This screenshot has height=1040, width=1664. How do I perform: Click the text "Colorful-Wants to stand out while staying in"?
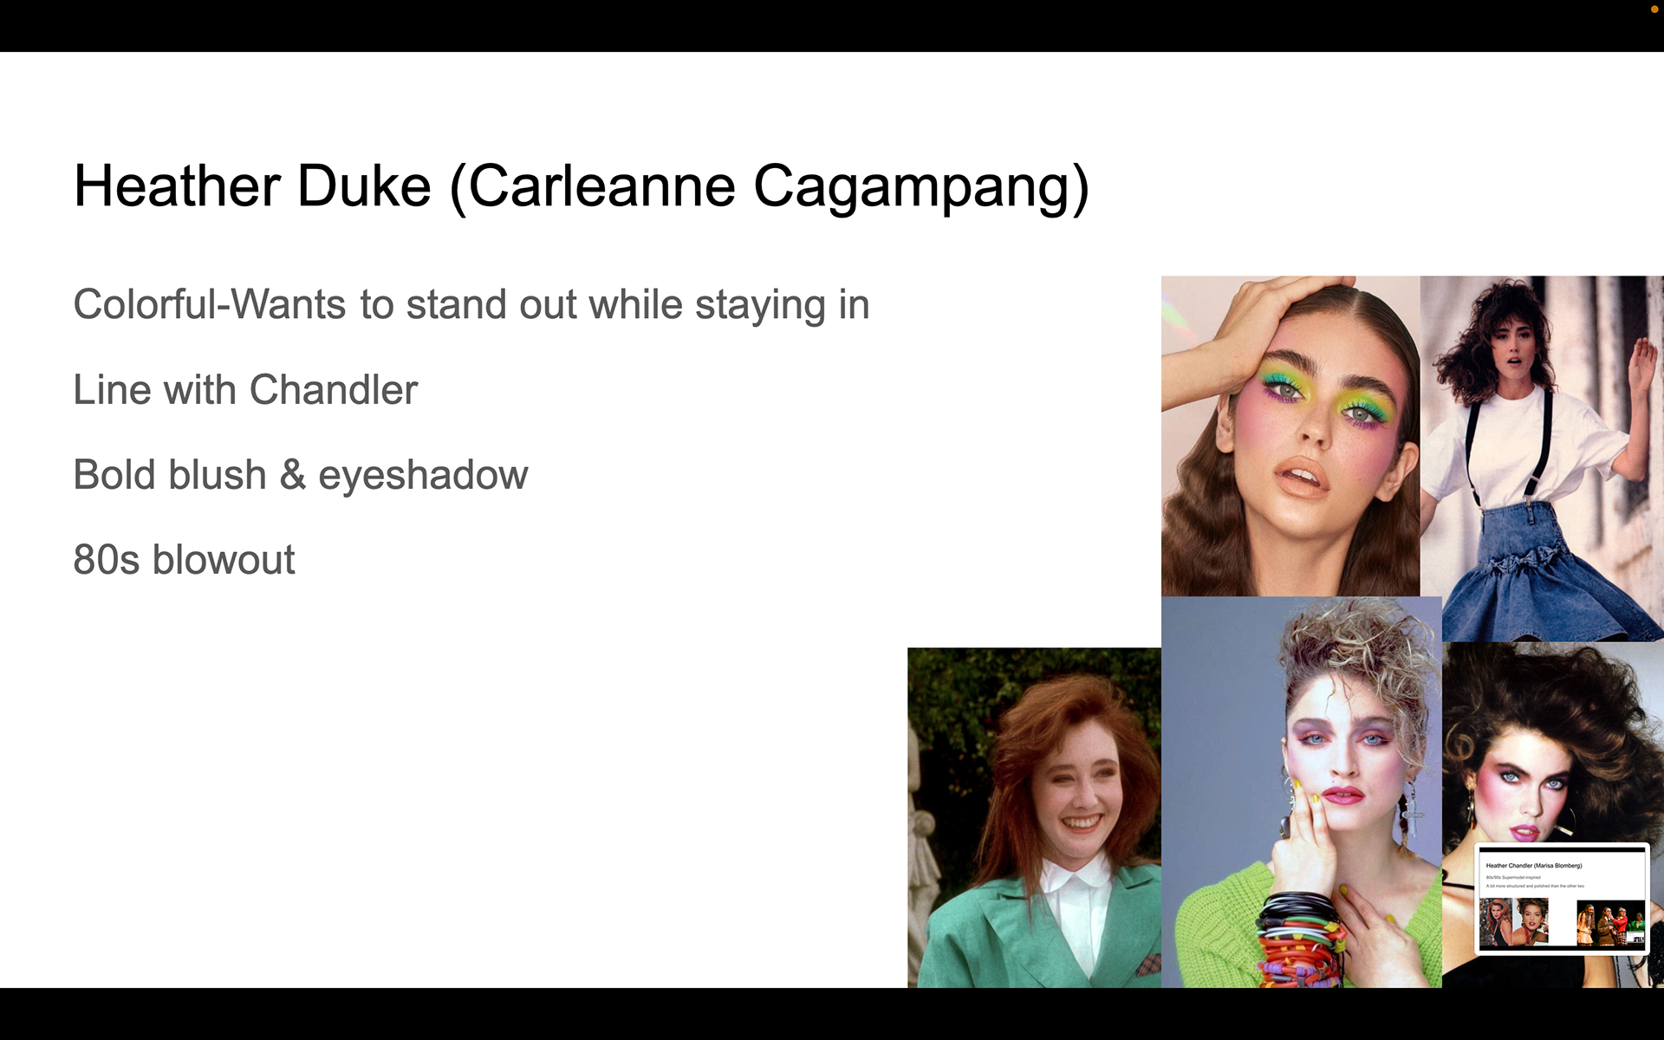pyautogui.click(x=471, y=305)
